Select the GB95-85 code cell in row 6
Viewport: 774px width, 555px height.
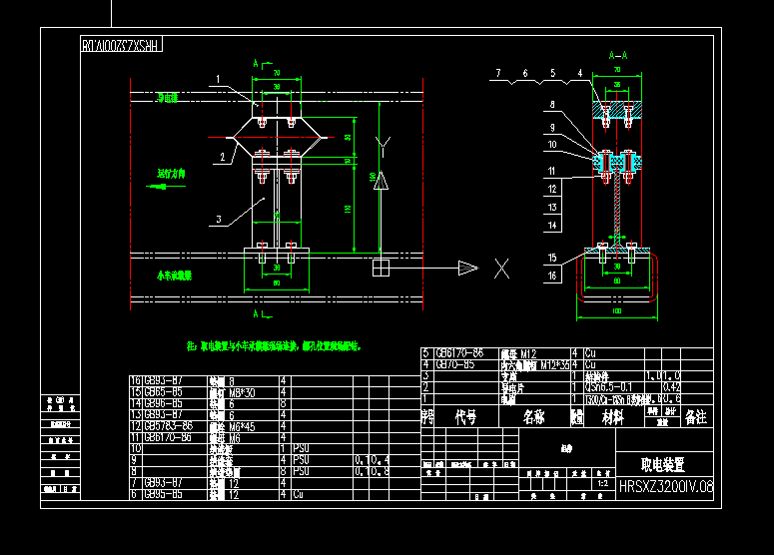tap(164, 494)
